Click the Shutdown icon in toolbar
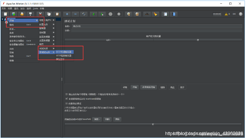246x139 pixels. [119, 14]
